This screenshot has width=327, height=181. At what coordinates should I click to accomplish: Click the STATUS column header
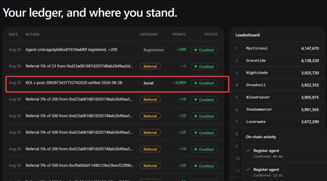(x=211, y=34)
